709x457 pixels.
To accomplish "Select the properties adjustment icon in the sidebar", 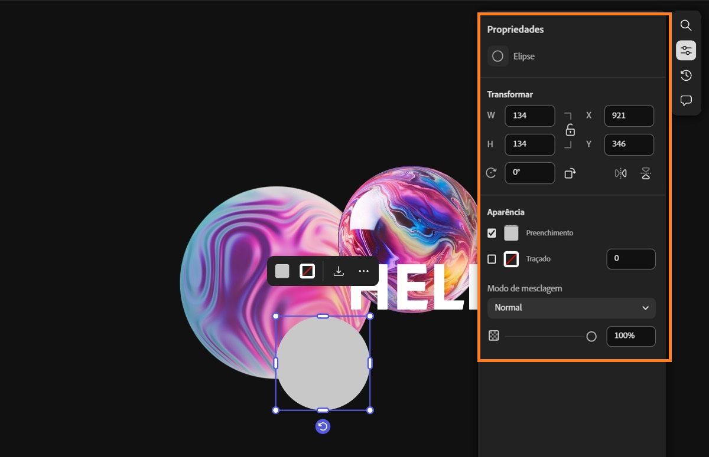I will point(686,50).
